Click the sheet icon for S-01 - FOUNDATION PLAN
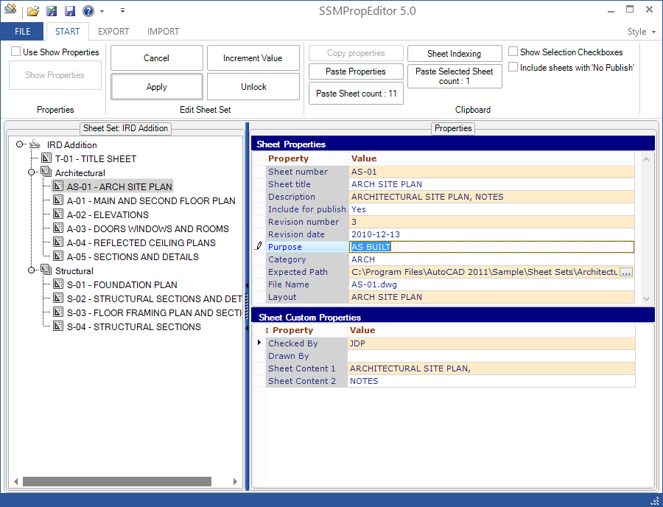 [x=58, y=284]
